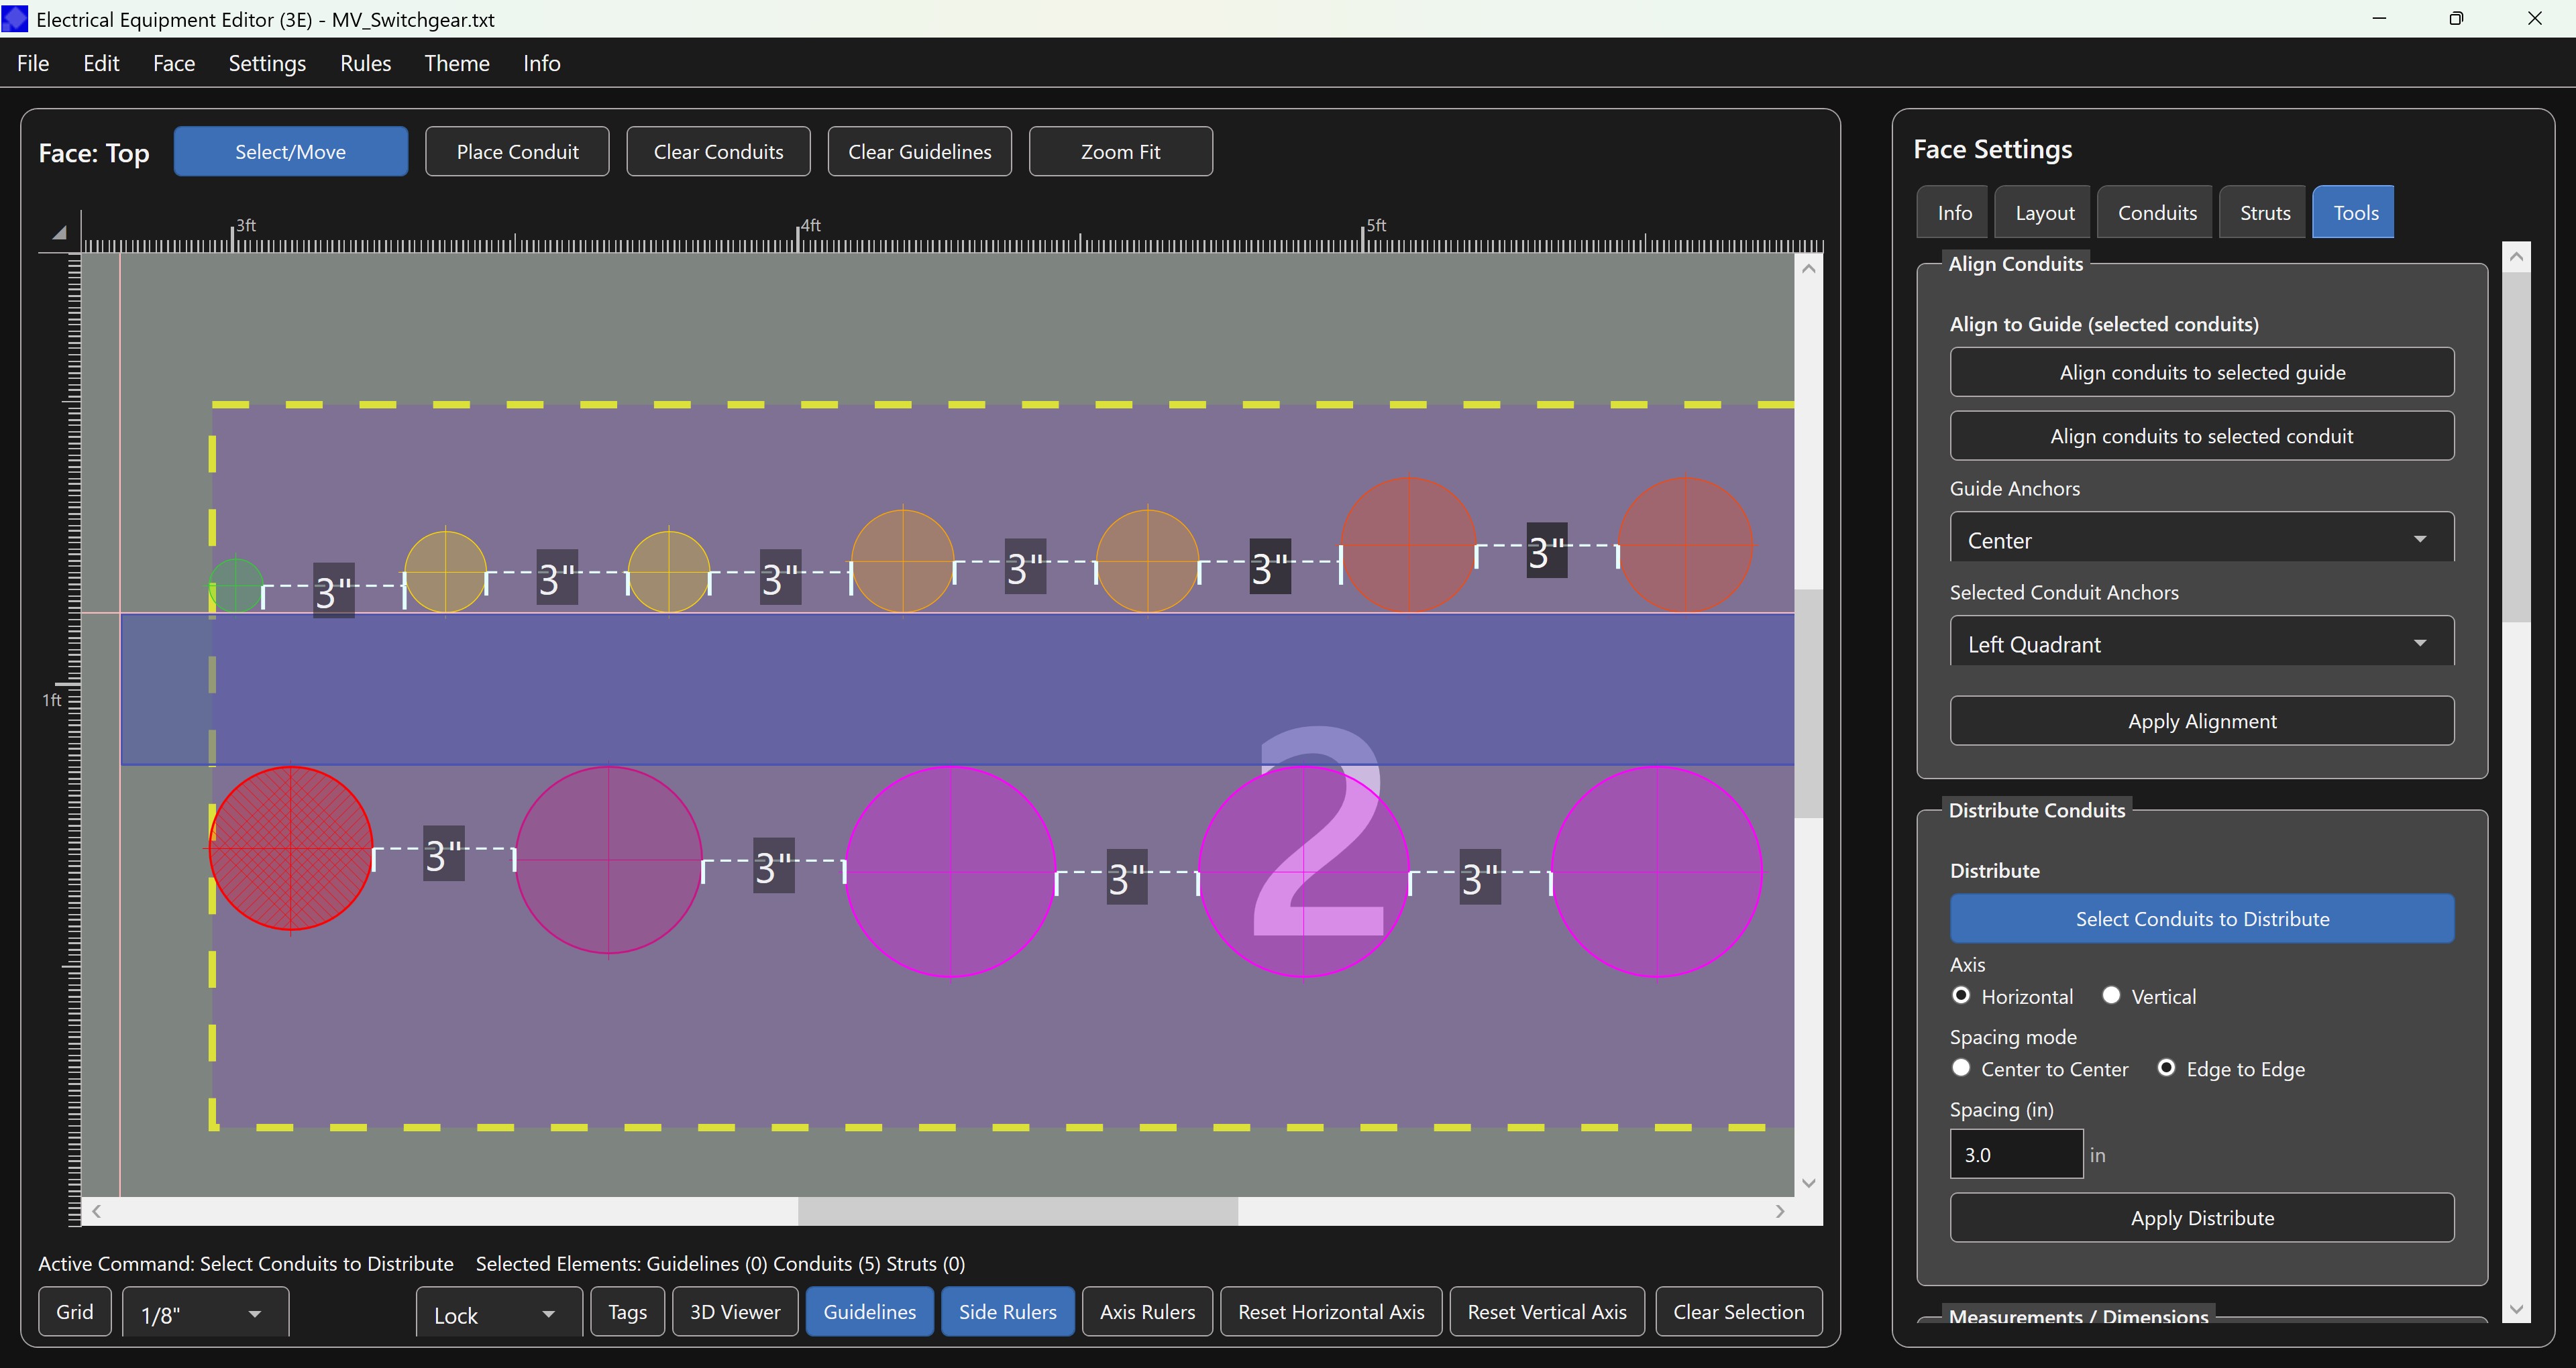Screen dimensions: 2576x1368
Task: Switch to the Struts tab
Action: 2264,213
